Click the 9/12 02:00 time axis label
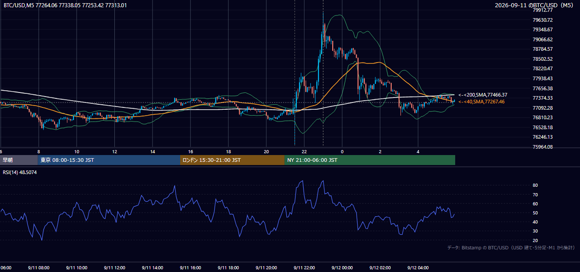Image resolution: width=580 pixels, height=272 pixels. (380, 267)
